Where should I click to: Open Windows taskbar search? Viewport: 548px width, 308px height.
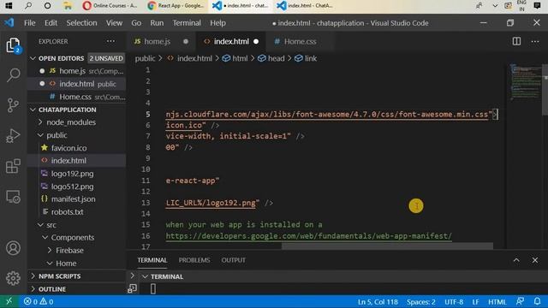click(28, 6)
